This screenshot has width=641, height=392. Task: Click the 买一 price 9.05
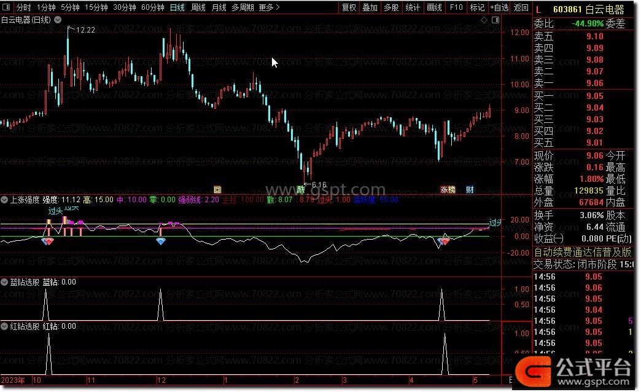click(595, 96)
